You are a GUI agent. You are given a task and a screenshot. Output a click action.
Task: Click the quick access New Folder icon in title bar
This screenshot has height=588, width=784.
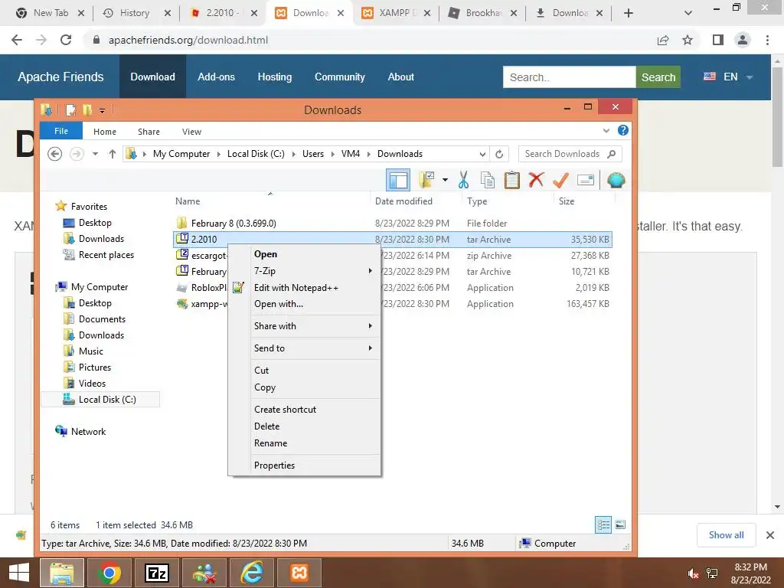coord(87,109)
